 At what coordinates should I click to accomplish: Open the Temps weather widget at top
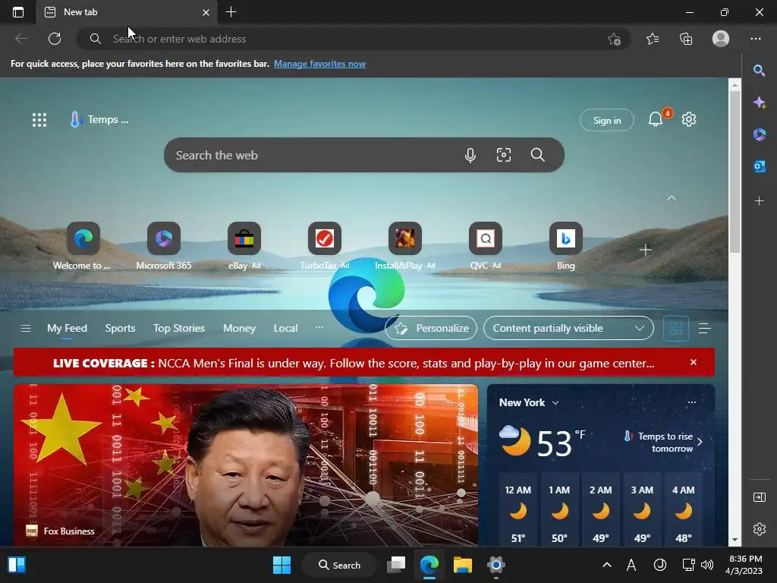(x=99, y=119)
